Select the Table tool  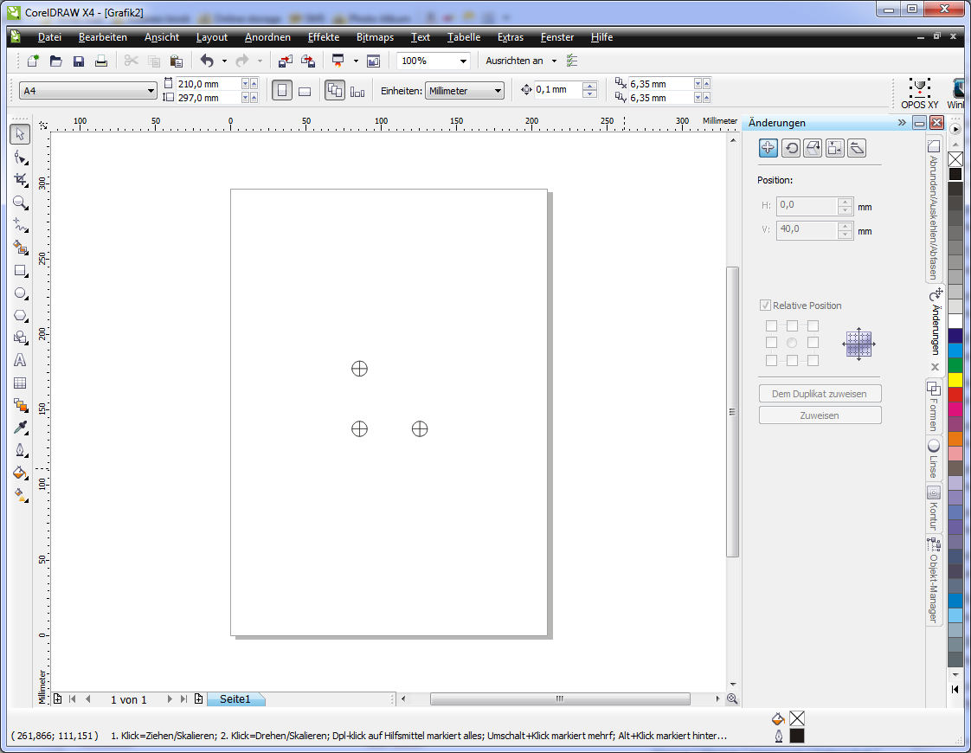[19, 383]
